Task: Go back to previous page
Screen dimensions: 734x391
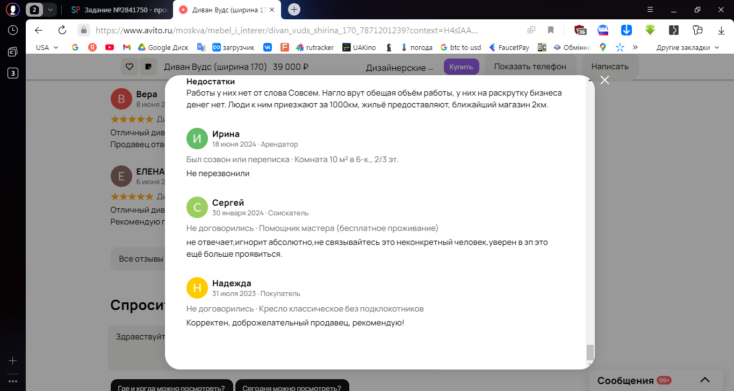Action: (39, 30)
